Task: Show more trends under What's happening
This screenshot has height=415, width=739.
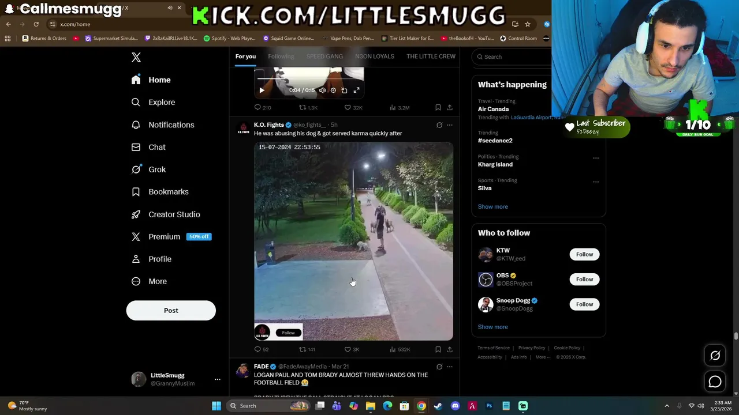Action: click(x=493, y=206)
